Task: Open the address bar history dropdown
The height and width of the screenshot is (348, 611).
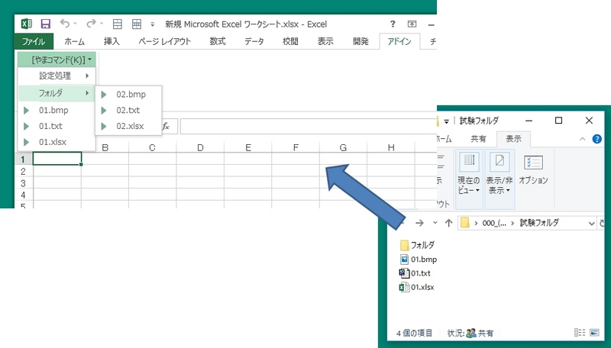Action: [591, 223]
